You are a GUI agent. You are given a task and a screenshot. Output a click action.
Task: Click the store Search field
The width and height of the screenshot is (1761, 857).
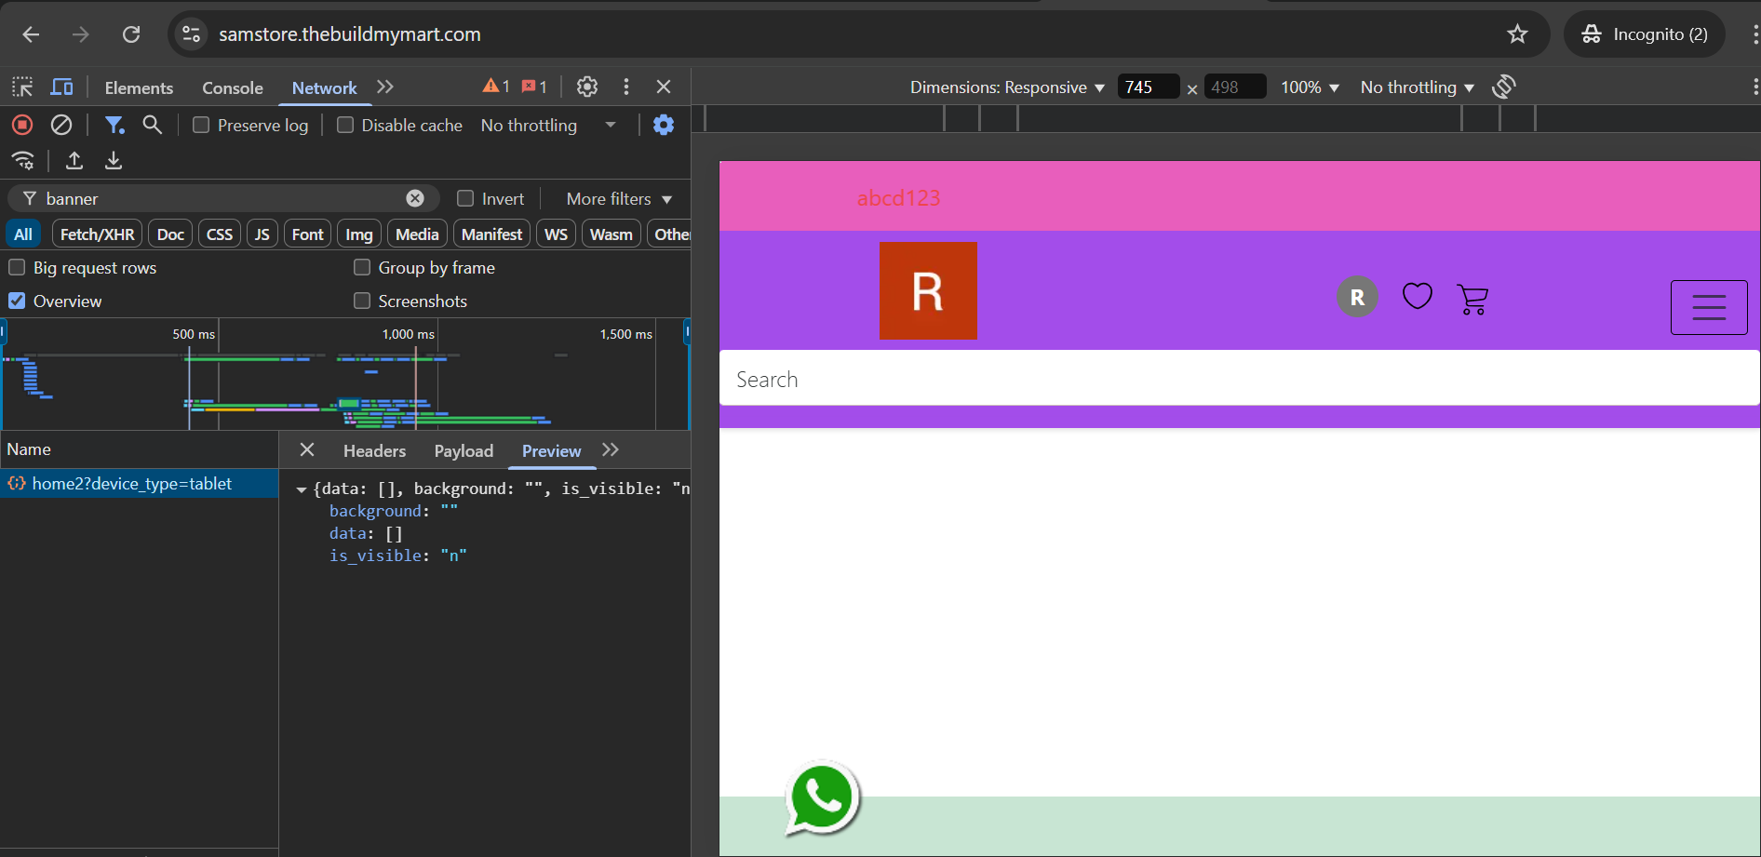coord(1239,379)
